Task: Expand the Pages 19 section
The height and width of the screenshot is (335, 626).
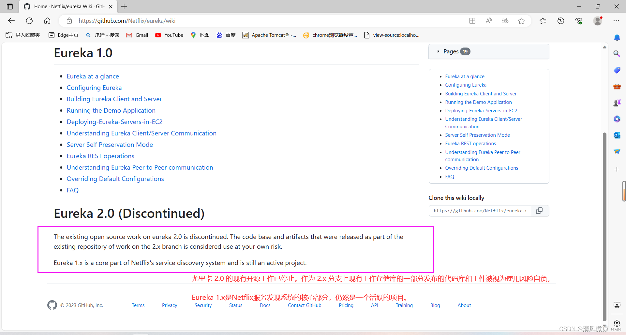Action: [x=489, y=51]
